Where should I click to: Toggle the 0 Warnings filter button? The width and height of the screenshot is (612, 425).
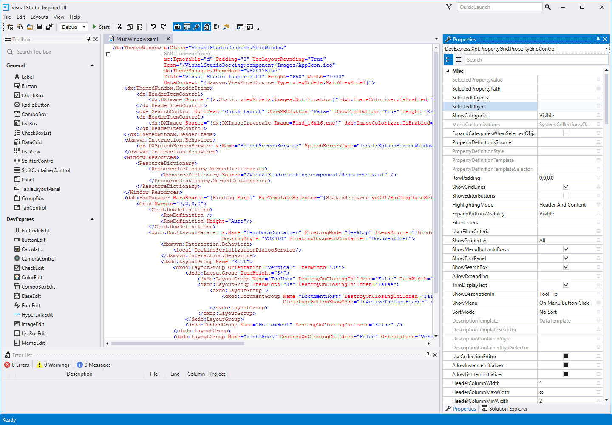[53, 365]
